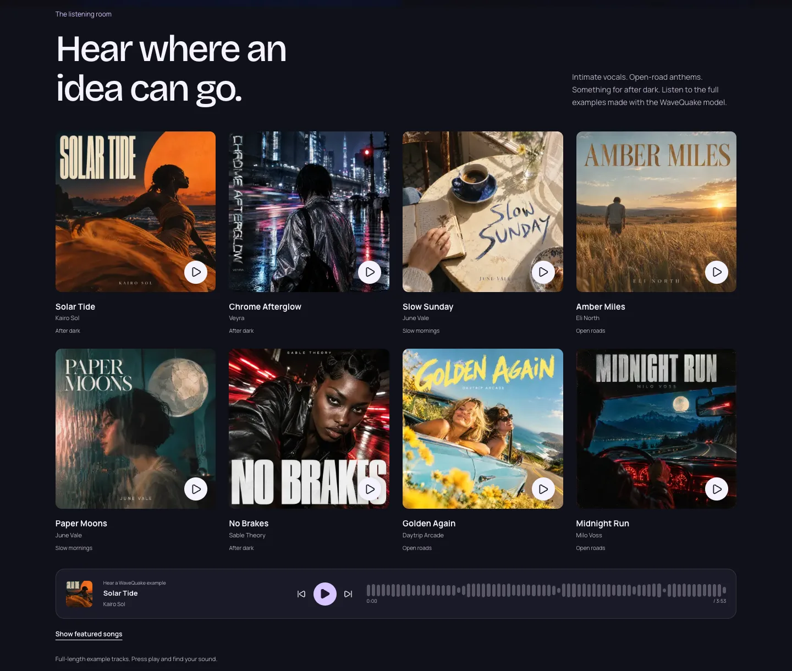The image size is (792, 671).
Task: Click artist name Veyra
Action: (237, 318)
